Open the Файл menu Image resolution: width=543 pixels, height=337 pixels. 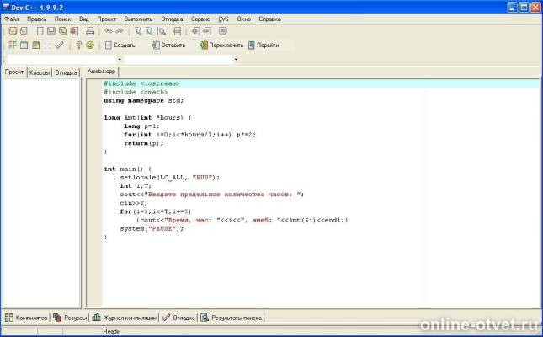[11, 18]
